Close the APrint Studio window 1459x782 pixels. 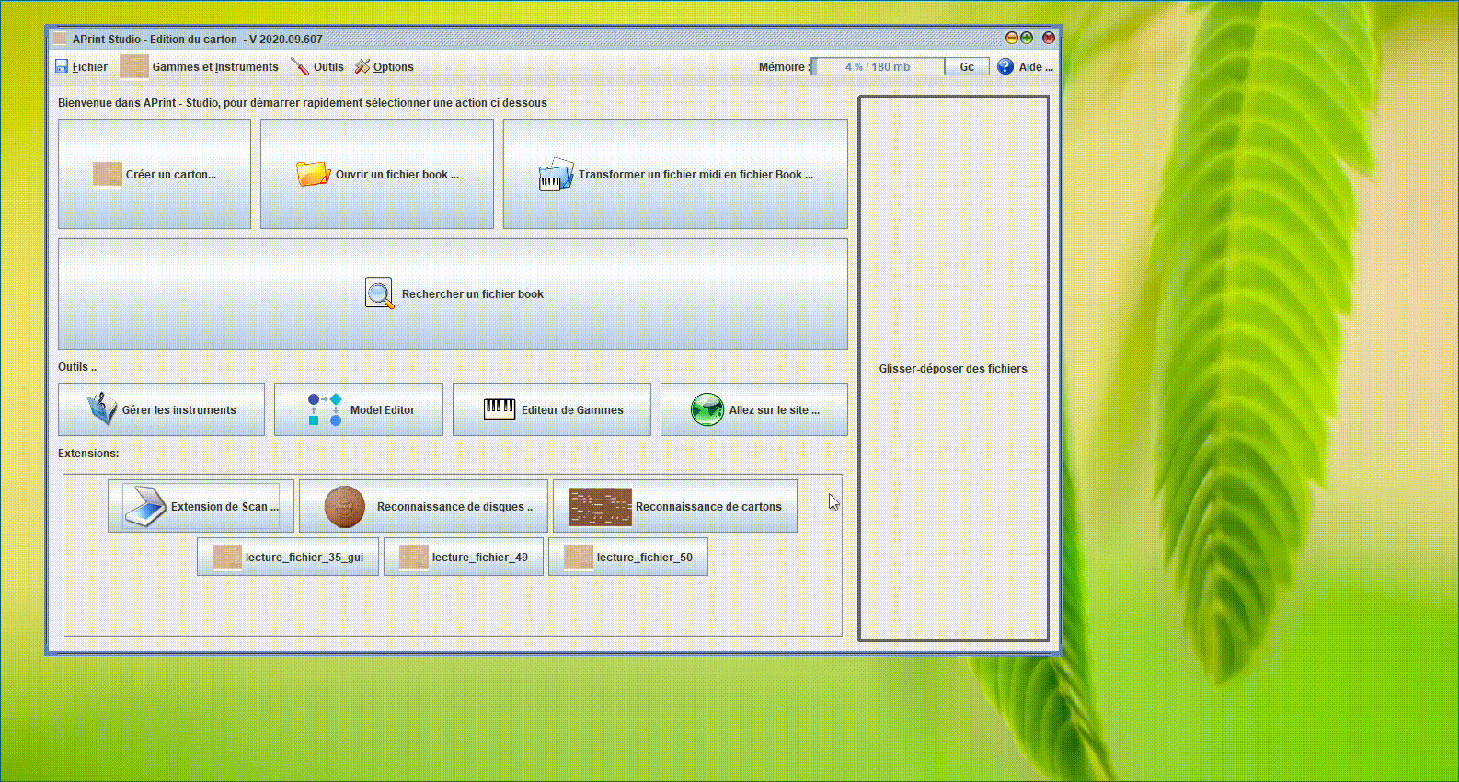1048,39
